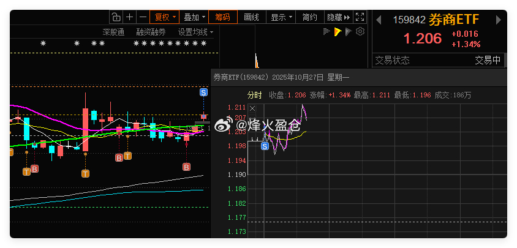
Task: Zoom in the K-line with plus icon
Action: pyautogui.click(x=130, y=17)
